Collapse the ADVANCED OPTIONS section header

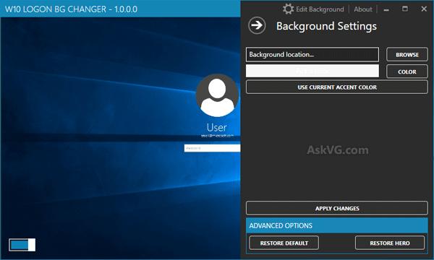337,225
